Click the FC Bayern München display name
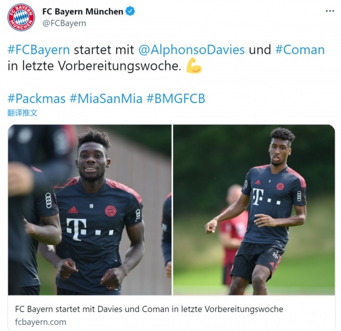The width and height of the screenshot is (341, 331). tap(83, 11)
